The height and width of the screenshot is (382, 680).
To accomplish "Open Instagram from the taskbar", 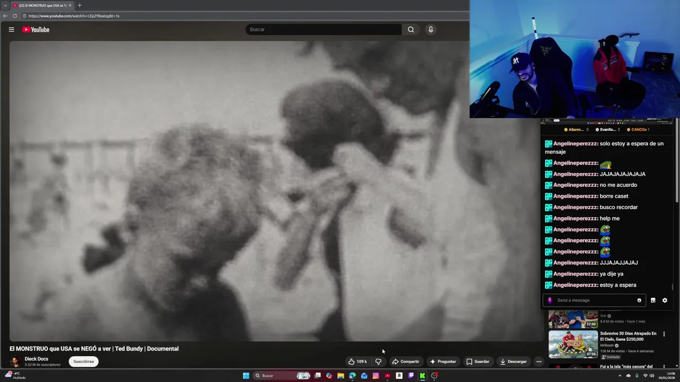I will tap(376, 376).
